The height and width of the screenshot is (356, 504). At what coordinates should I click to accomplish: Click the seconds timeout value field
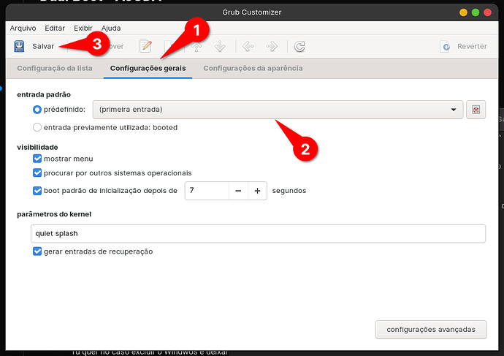(207, 191)
